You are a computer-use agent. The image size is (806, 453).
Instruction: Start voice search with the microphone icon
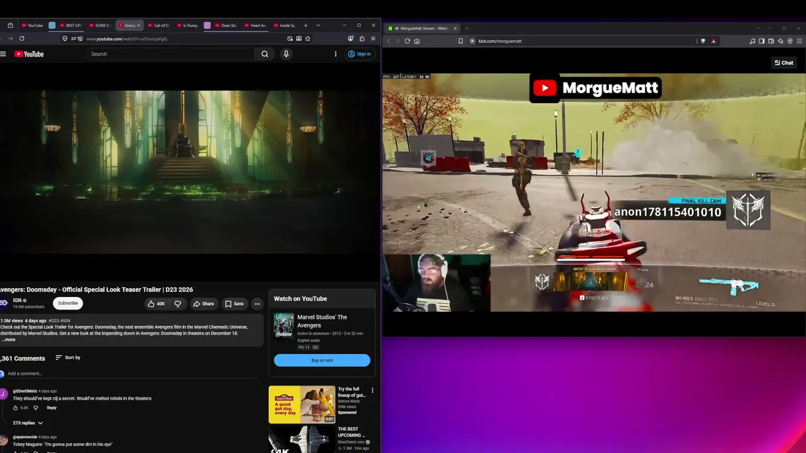coord(286,54)
